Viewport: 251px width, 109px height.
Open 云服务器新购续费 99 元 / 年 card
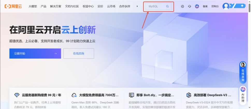(x=41, y=95)
